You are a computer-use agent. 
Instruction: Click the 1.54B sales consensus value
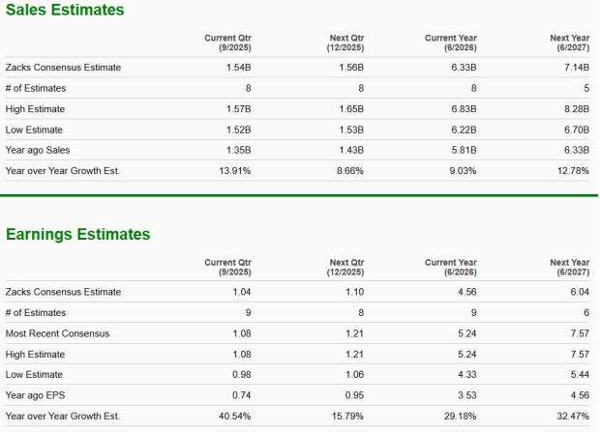[238, 68]
